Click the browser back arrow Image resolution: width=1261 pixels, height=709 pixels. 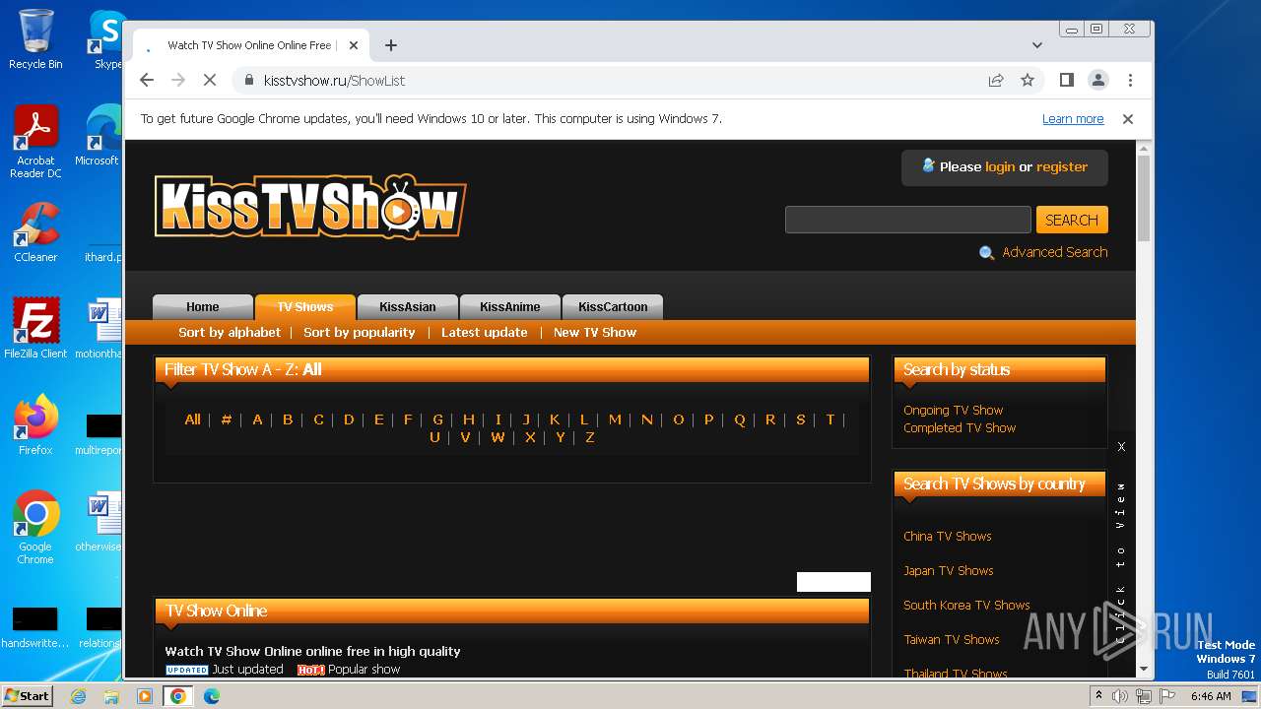point(147,81)
